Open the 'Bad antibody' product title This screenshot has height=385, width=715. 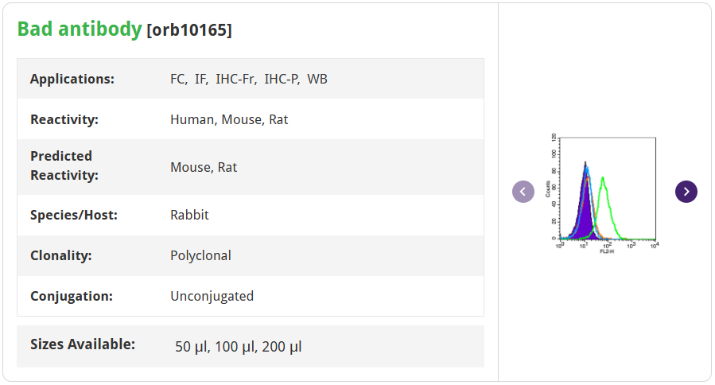tap(80, 29)
